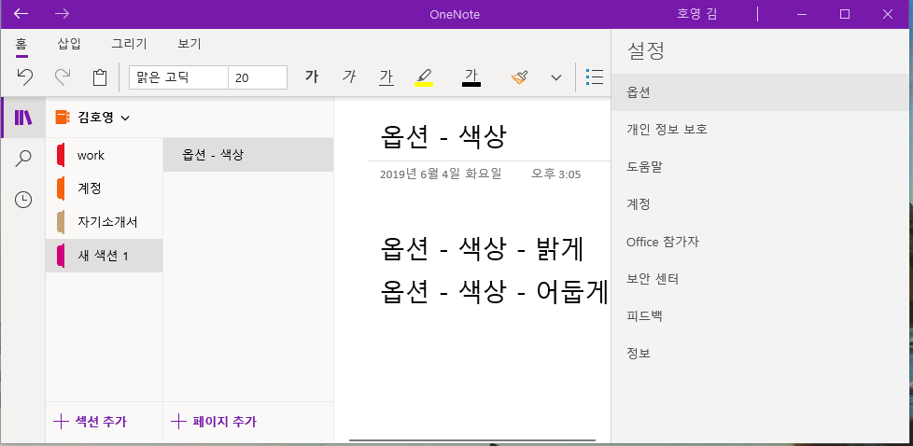
Task: Click the date 2019년 6월 4일 화요일
Action: [441, 174]
